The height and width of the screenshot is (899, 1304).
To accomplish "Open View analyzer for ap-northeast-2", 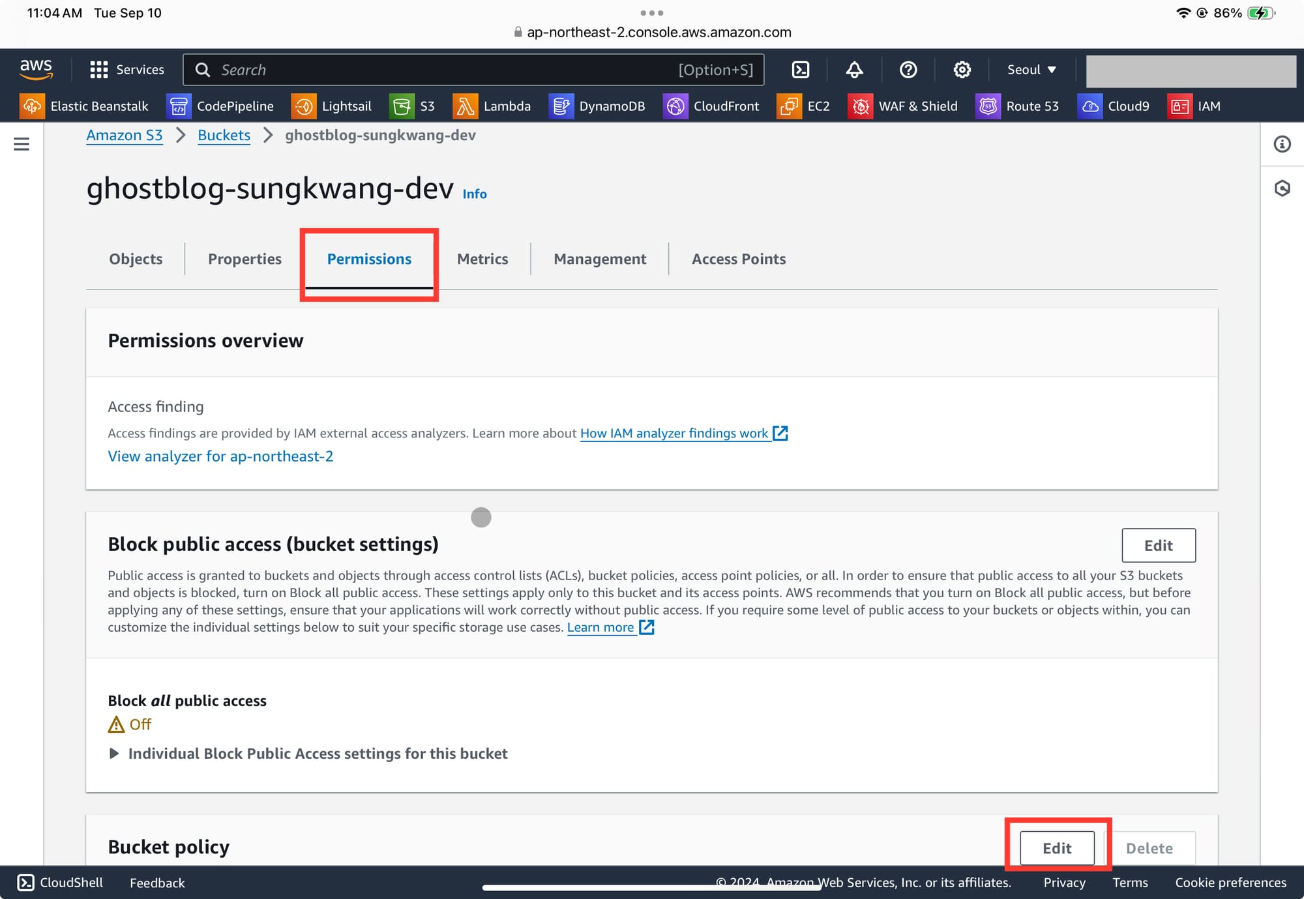I will (220, 456).
